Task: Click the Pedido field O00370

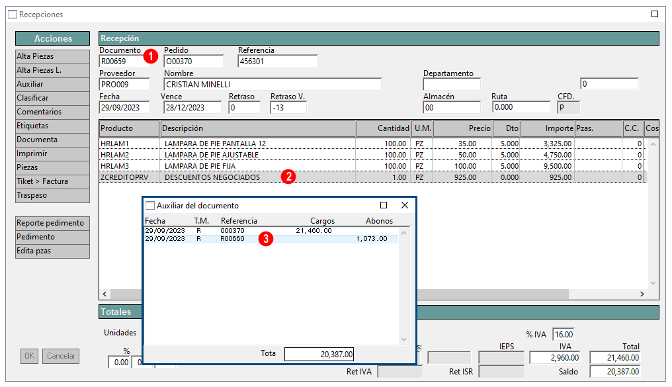Action: pyautogui.click(x=194, y=62)
